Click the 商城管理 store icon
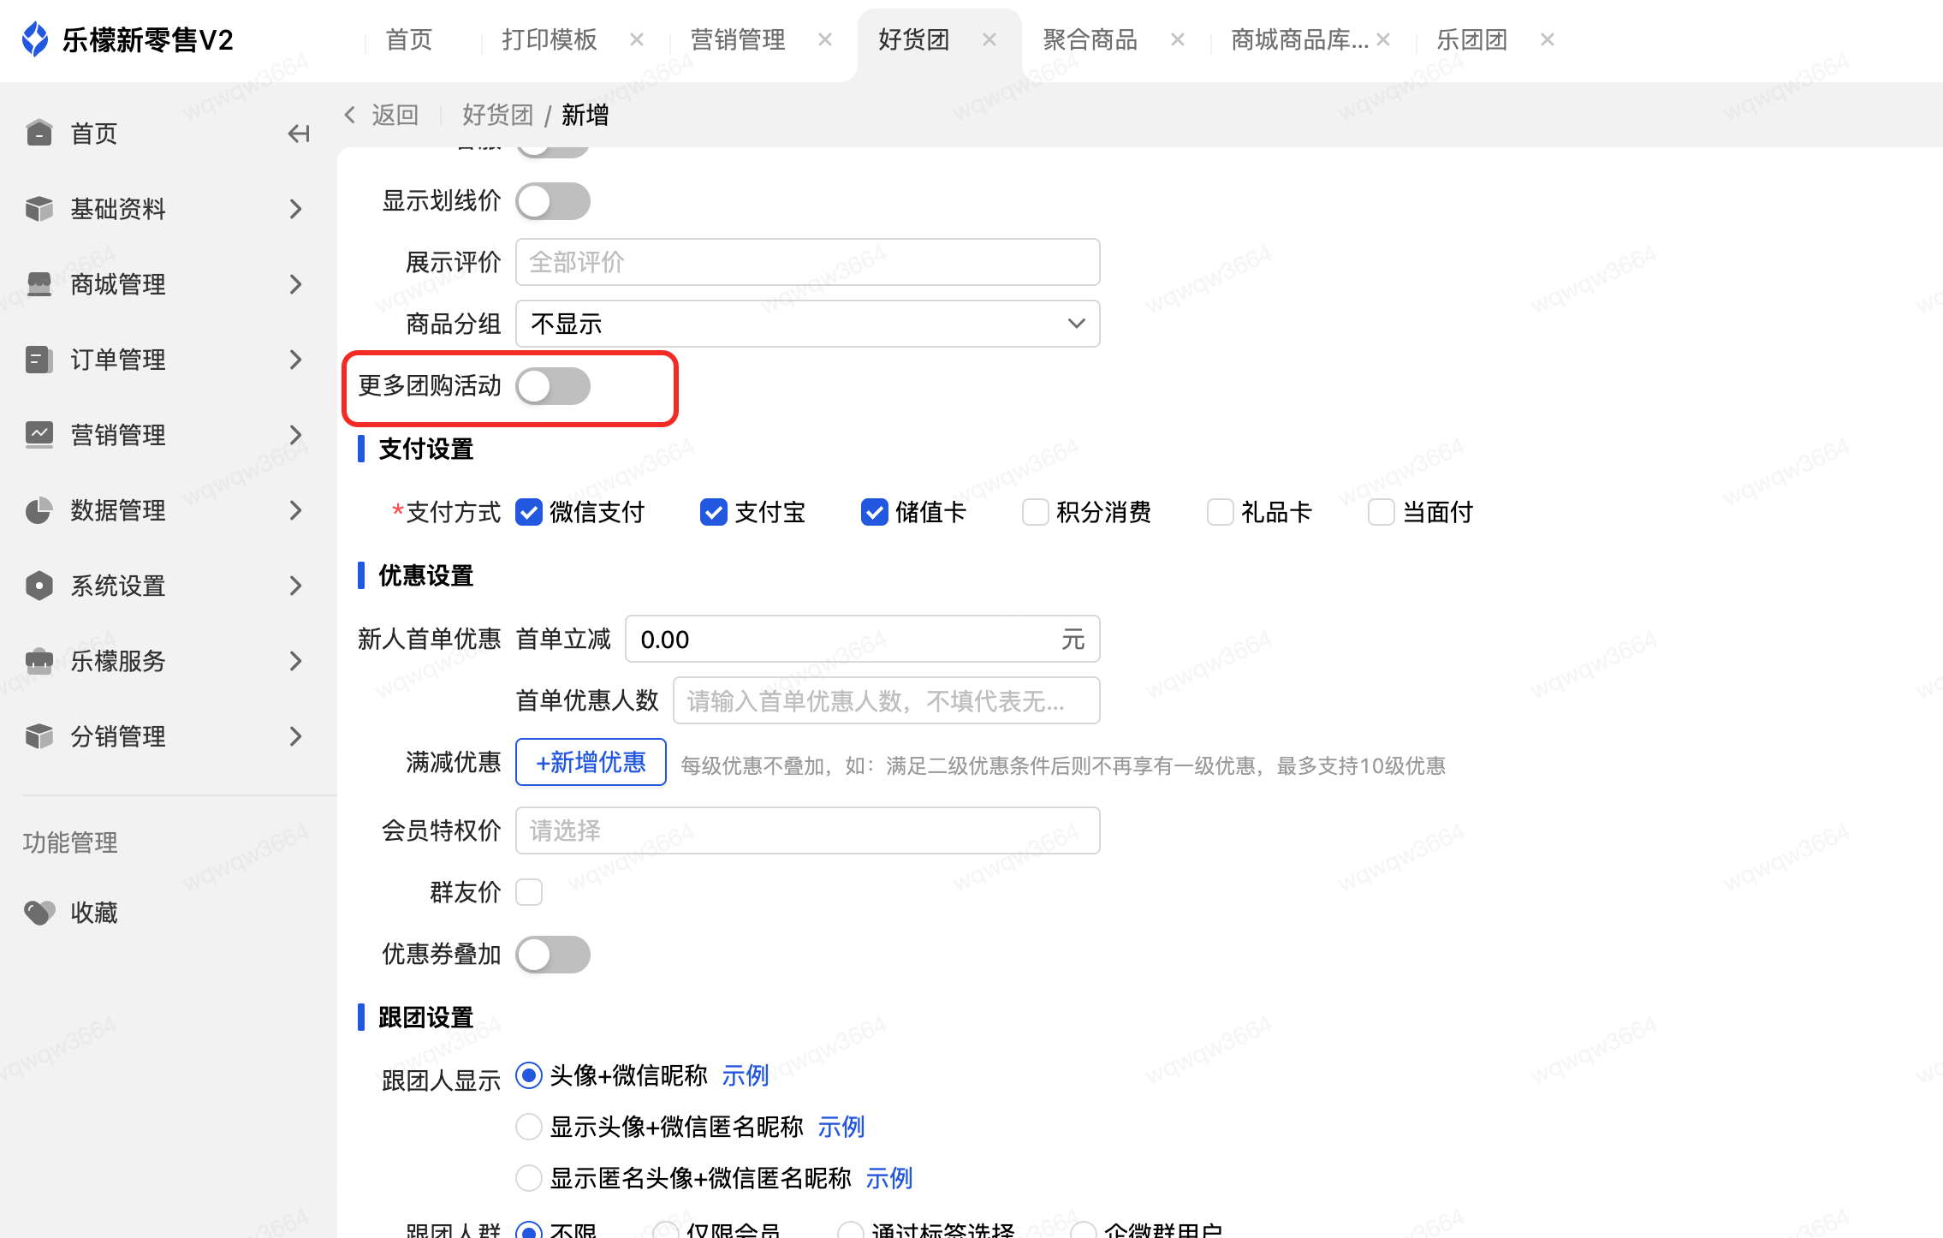The width and height of the screenshot is (1943, 1238). 39,284
